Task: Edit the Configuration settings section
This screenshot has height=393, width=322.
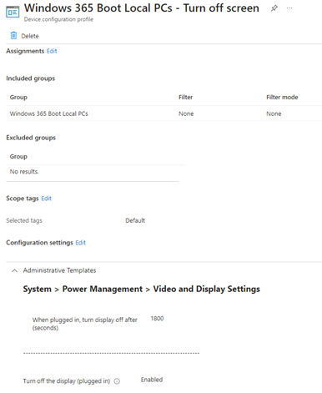Action: pyautogui.click(x=81, y=243)
